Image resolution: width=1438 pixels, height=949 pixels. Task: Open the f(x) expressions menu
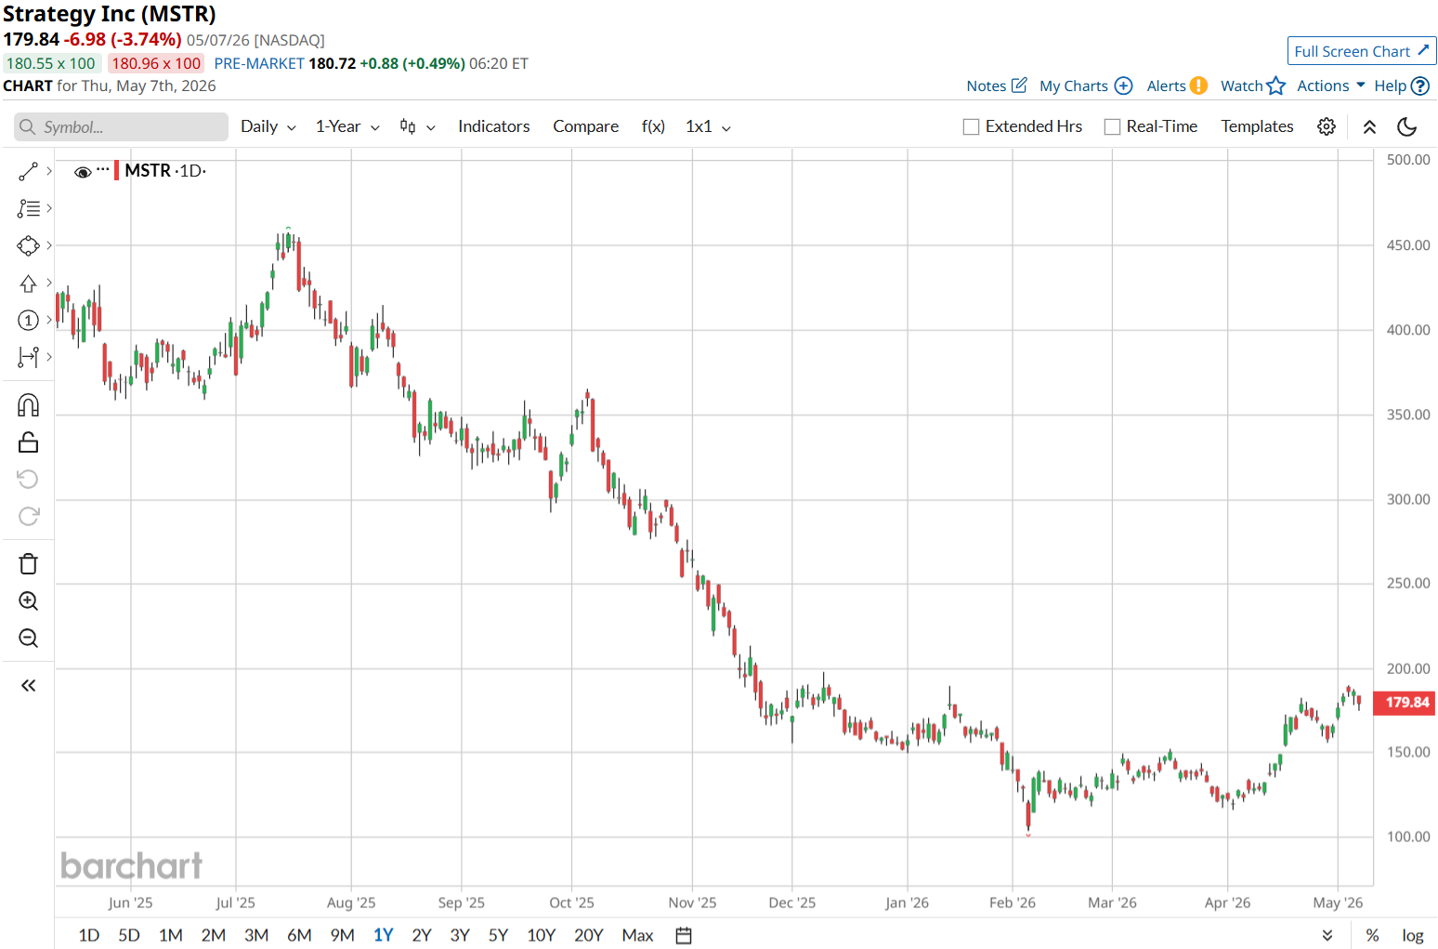click(x=653, y=126)
